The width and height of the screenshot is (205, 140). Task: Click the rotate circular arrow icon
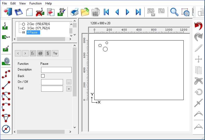coord(198,92)
